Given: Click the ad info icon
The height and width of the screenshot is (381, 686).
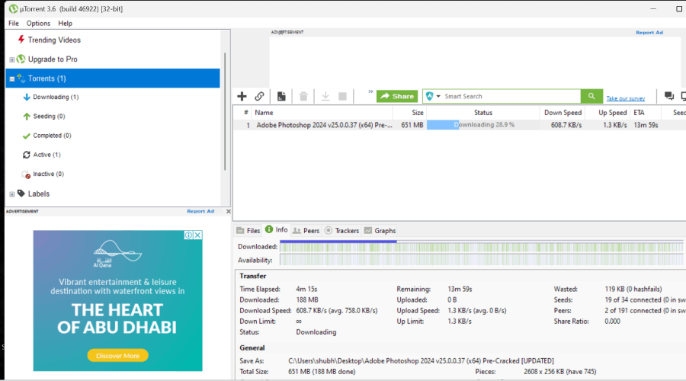Looking at the screenshot, I should [188, 235].
